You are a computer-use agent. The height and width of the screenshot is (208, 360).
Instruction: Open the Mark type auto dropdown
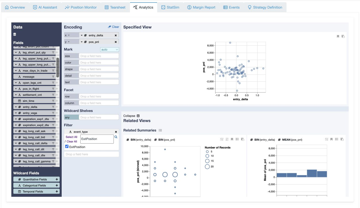tap(110, 49)
